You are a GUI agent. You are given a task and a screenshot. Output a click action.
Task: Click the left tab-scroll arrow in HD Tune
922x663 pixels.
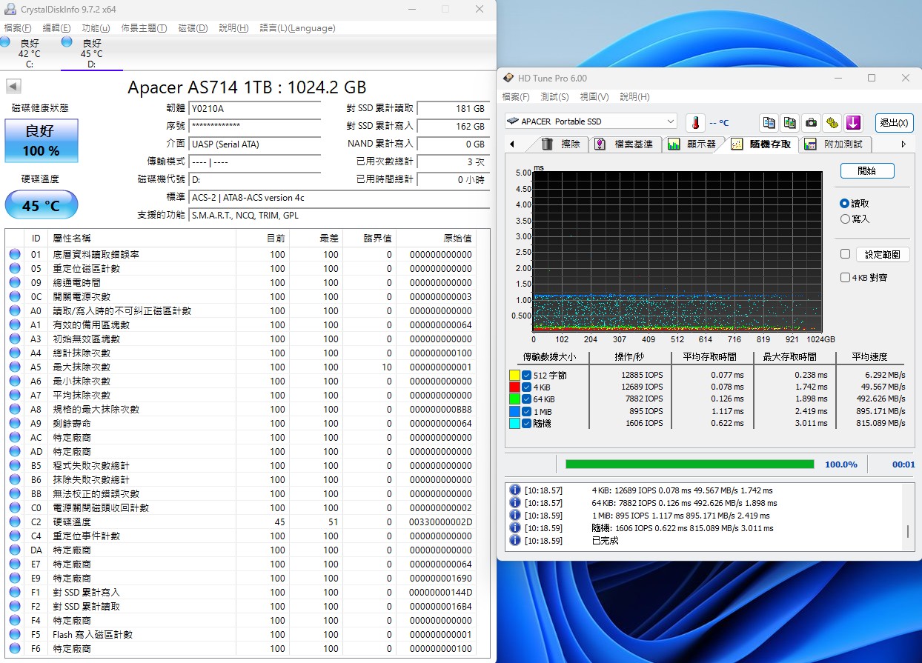[512, 144]
